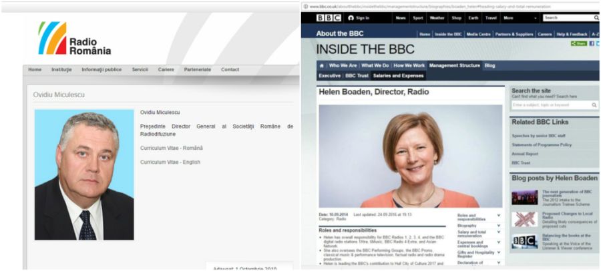Open the Curriculum Vitae - Română link
Screen dimensions: 601x271
tap(172, 148)
